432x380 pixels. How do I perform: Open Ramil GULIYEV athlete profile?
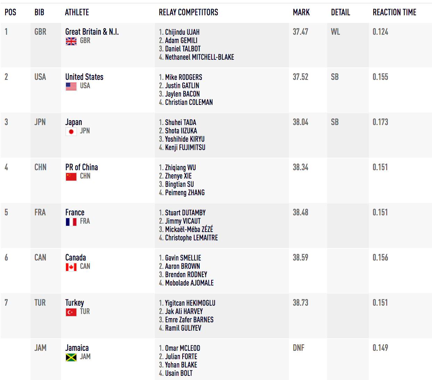coord(183,328)
